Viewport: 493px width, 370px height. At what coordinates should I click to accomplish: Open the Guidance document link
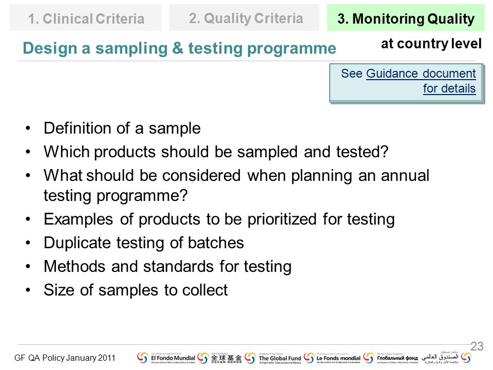[x=421, y=73]
